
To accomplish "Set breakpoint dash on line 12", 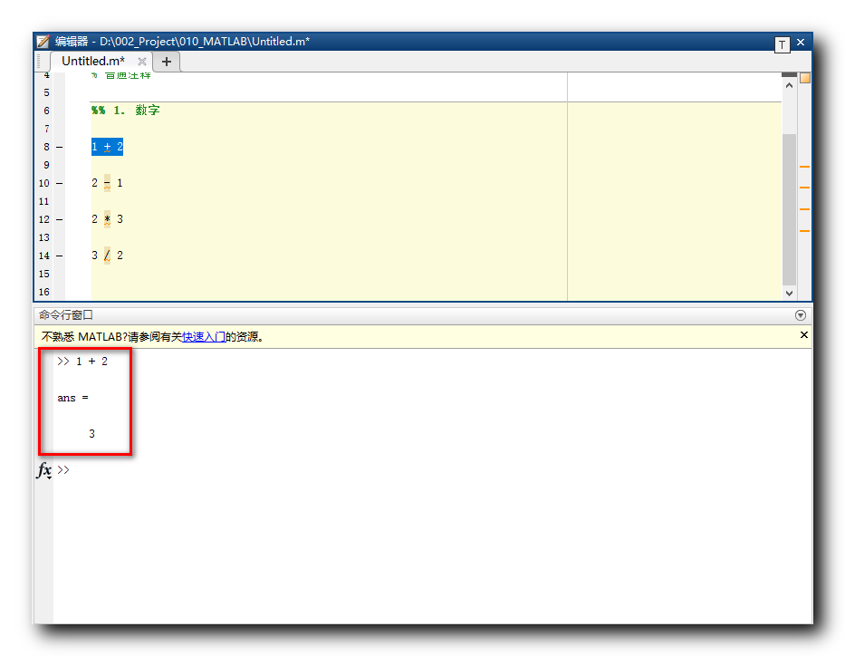I will (59, 219).
